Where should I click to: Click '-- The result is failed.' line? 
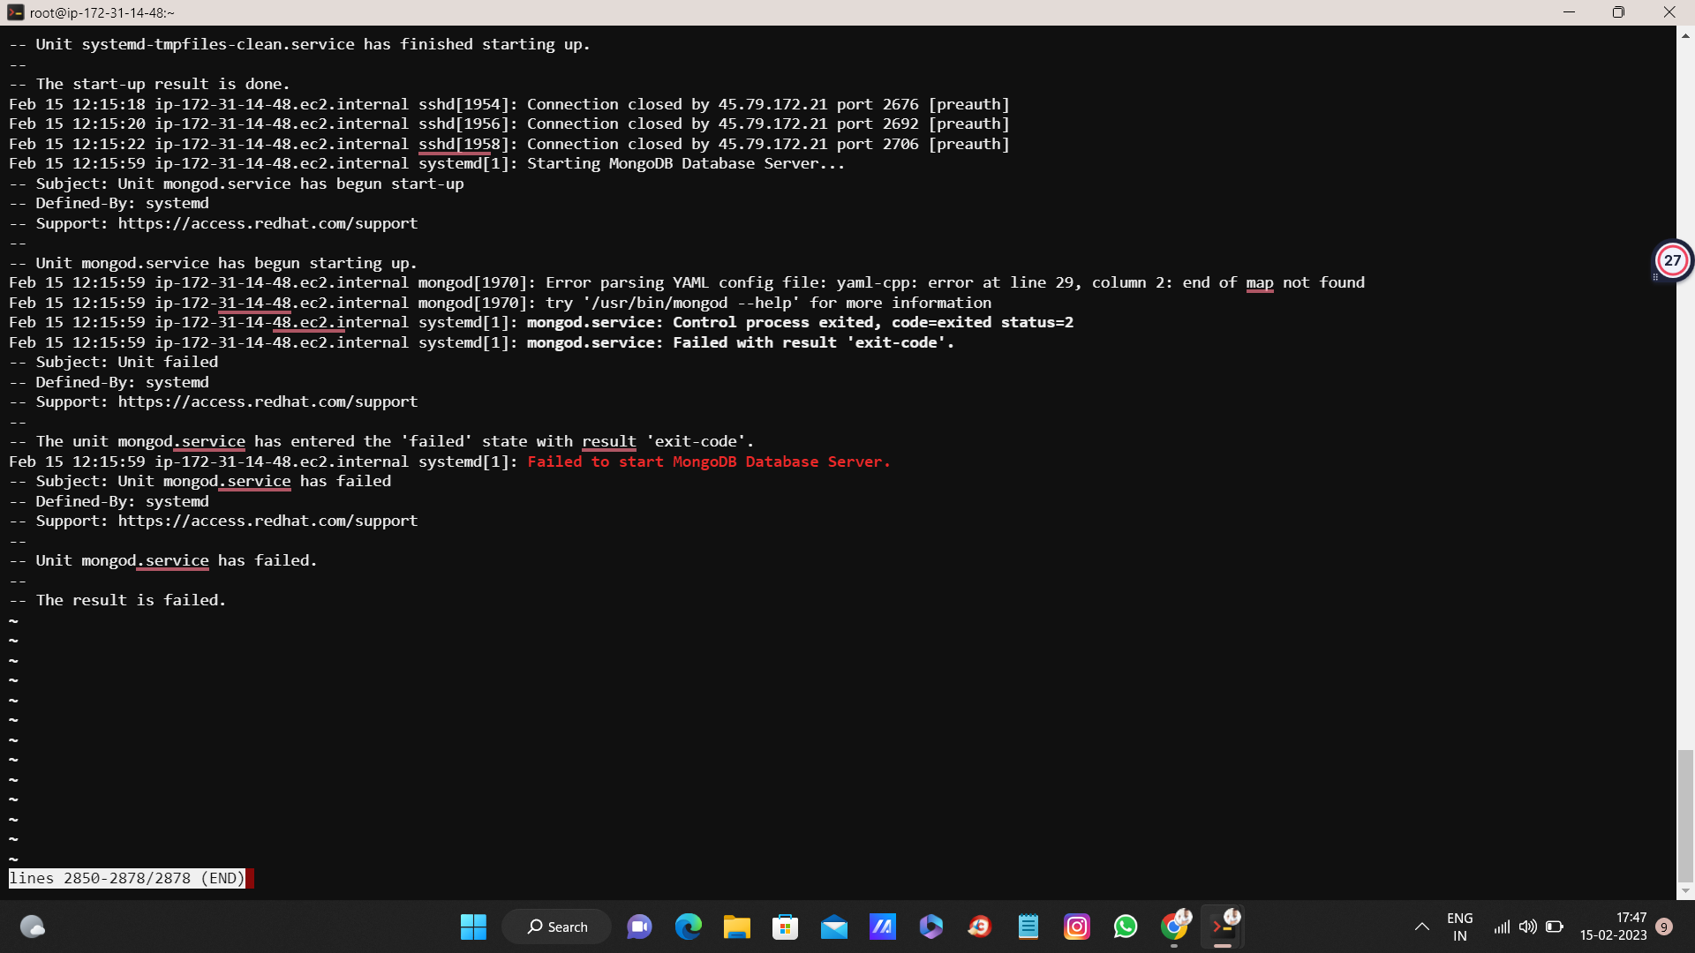click(x=118, y=600)
